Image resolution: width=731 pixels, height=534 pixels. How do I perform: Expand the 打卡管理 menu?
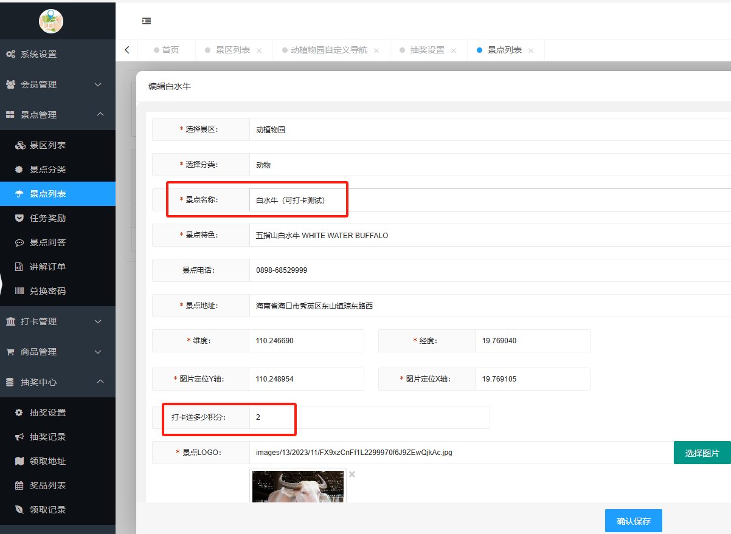[99, 321]
